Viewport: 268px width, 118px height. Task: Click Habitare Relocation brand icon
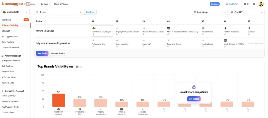pyautogui.click(x=225, y=28)
